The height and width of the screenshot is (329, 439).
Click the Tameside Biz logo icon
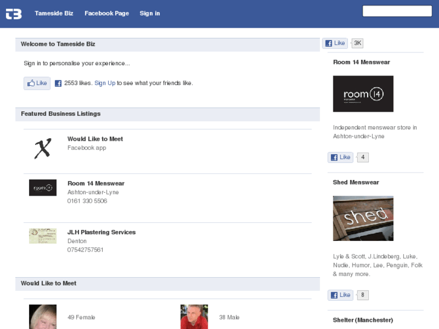(x=14, y=14)
